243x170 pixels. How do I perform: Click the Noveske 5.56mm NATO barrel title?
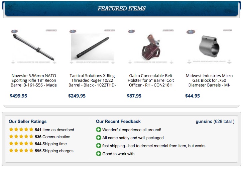34,80
